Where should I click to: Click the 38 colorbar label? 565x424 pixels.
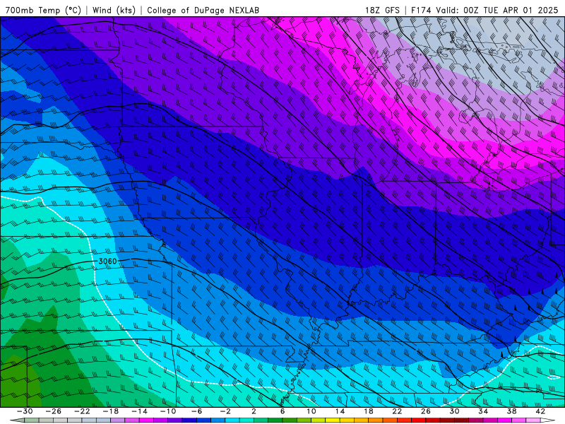(511, 411)
